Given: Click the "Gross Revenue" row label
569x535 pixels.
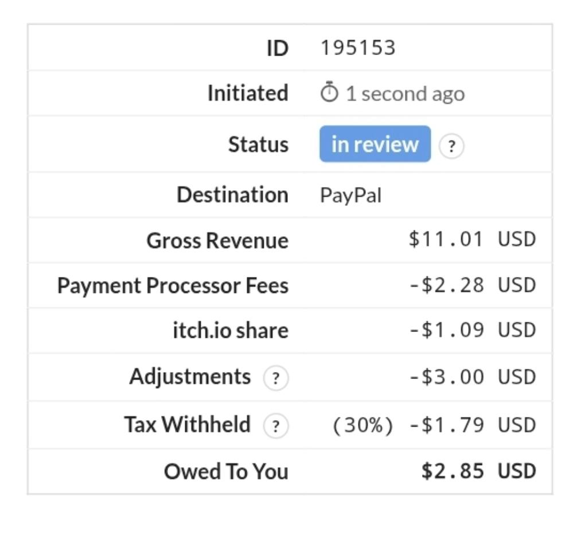Looking at the screenshot, I should tap(217, 241).
